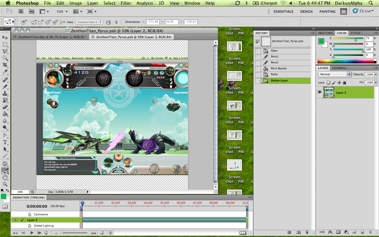Launch Adobe Bridge from the application bar

point(21,12)
